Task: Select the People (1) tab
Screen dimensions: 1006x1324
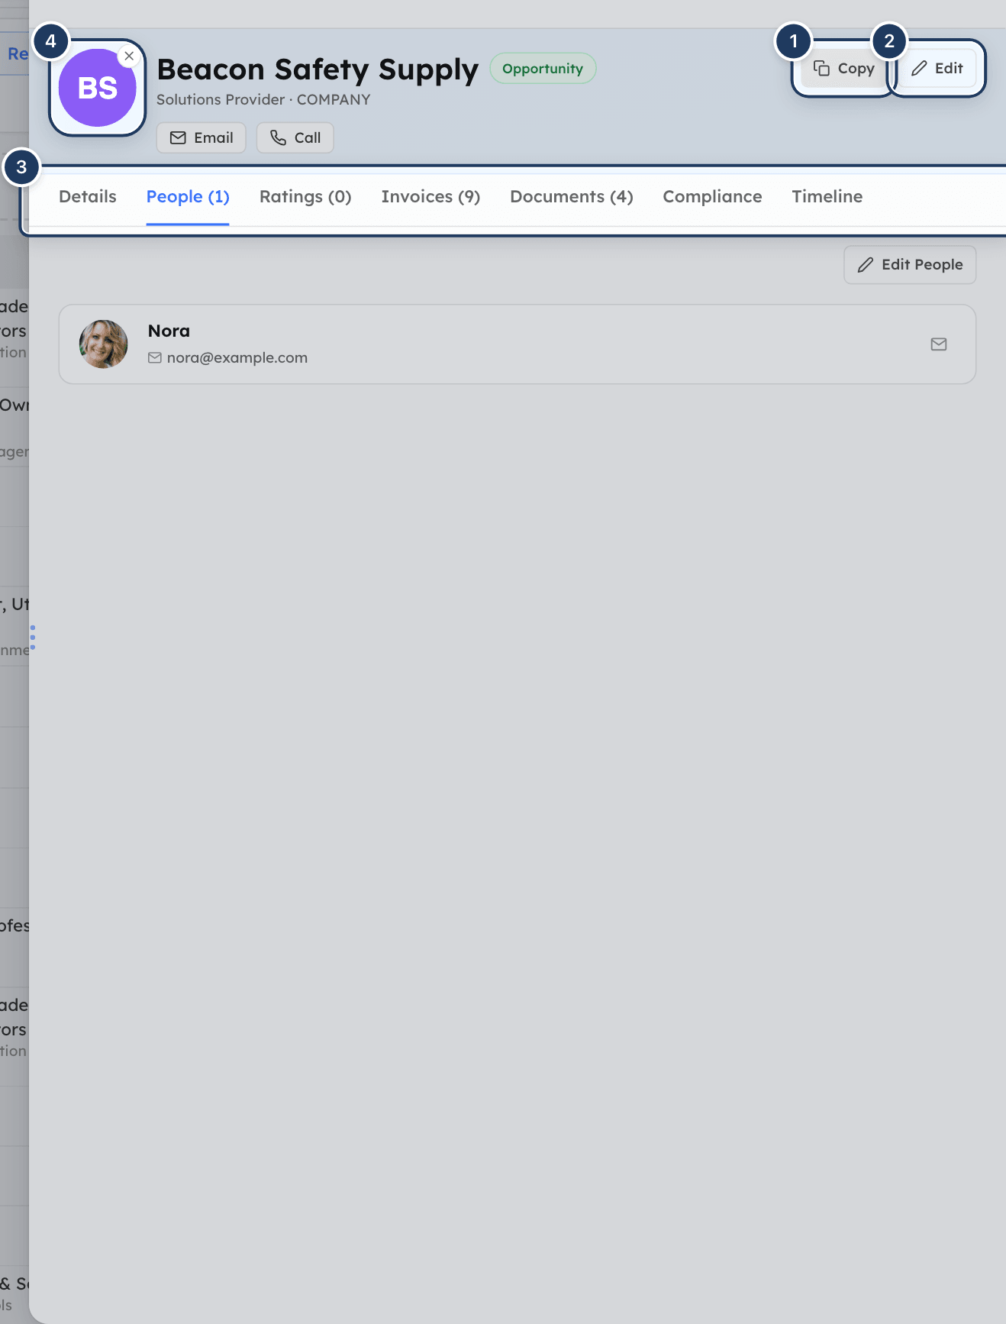Action: pyautogui.click(x=188, y=197)
